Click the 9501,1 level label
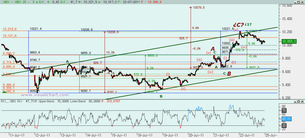Screen dimensions: 305x138 (x=86, y=77)
